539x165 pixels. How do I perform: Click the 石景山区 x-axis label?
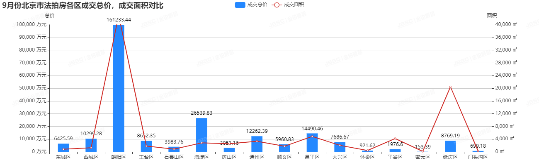[174, 157]
